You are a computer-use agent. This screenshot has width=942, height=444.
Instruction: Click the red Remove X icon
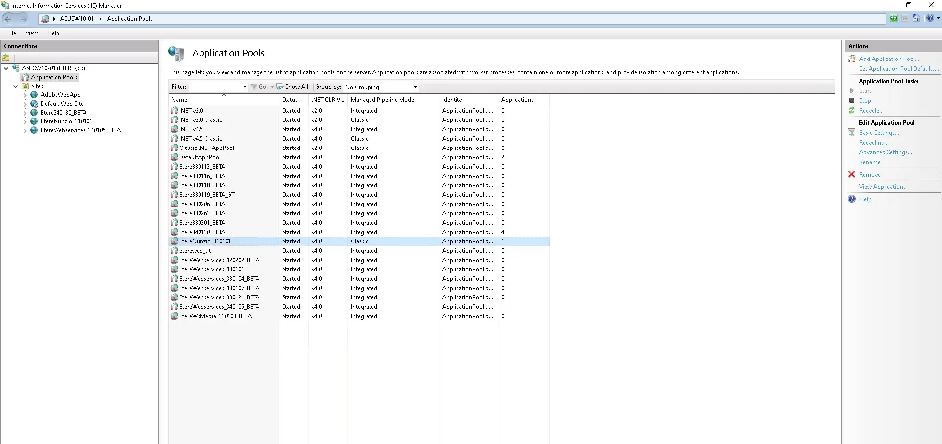852,175
